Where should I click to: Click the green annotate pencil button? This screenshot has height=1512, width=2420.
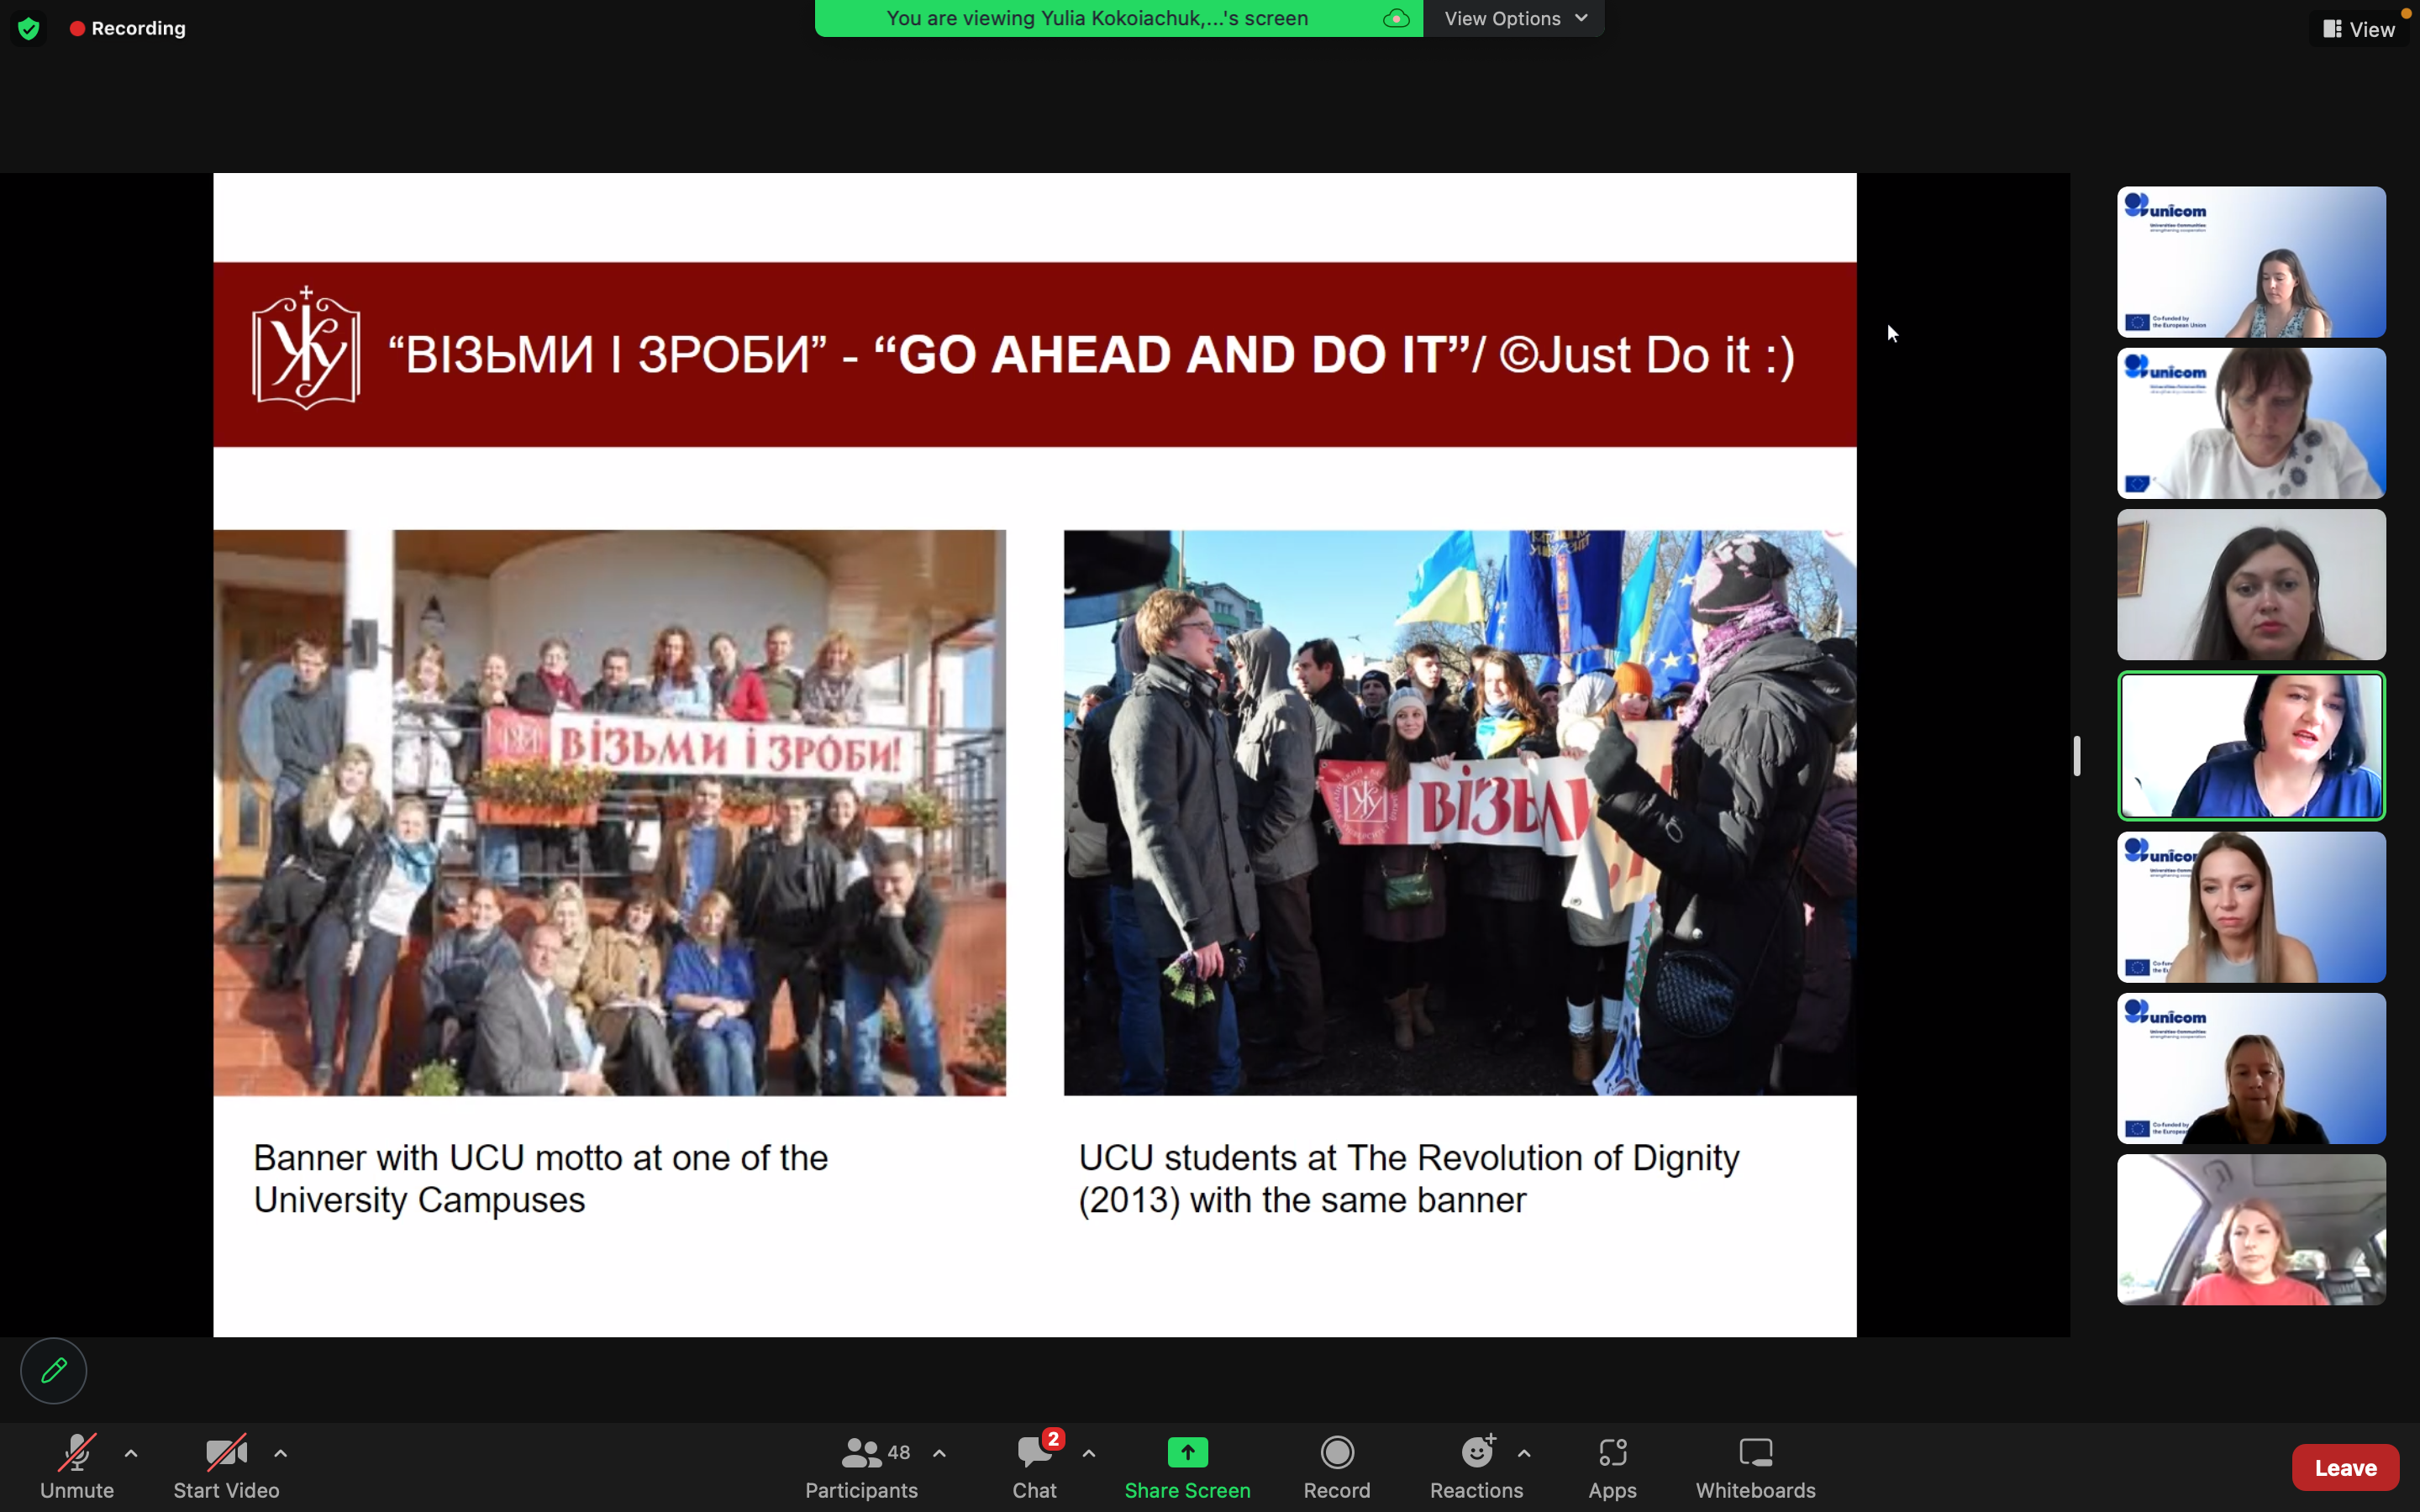click(x=54, y=1370)
